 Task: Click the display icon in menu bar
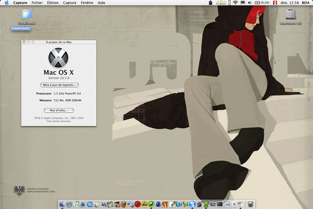243,3
